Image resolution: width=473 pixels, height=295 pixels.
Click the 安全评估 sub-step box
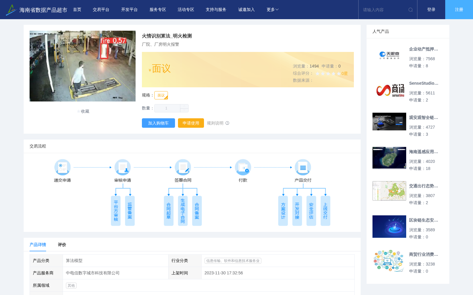tap(311, 211)
